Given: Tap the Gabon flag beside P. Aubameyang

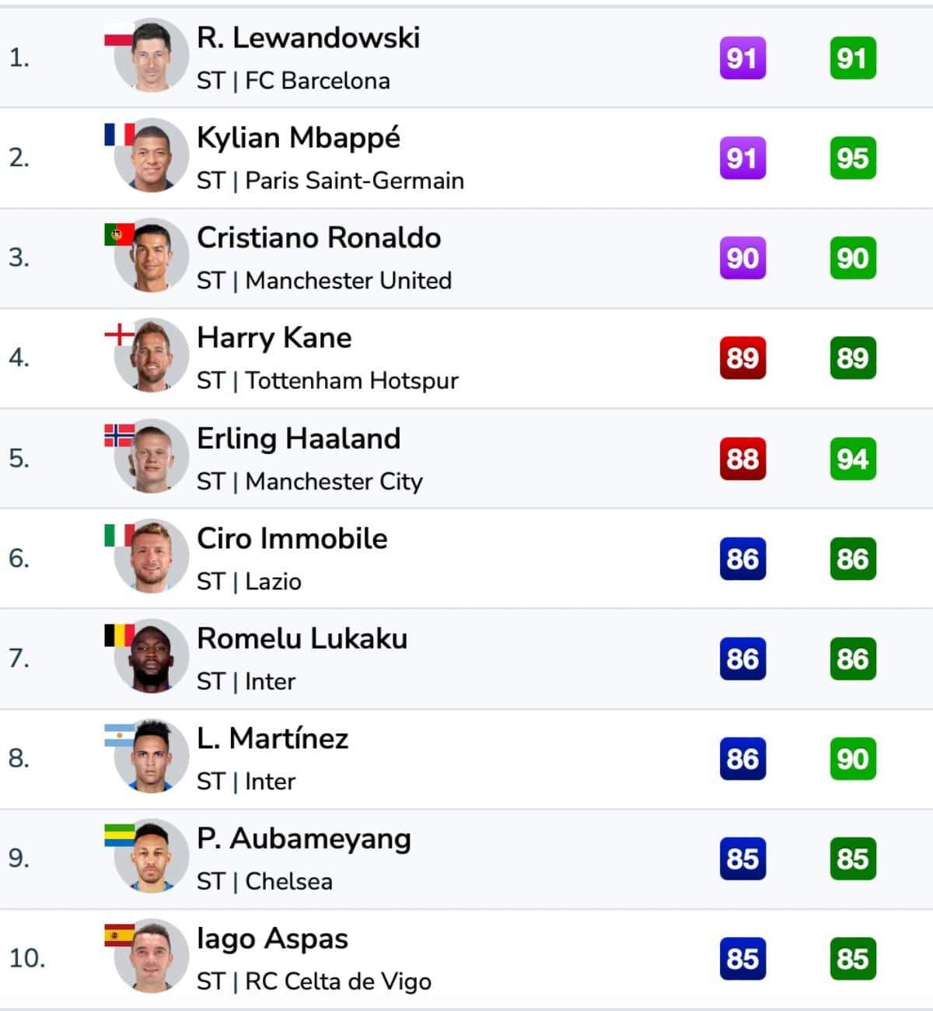Looking at the screenshot, I should point(119,835).
